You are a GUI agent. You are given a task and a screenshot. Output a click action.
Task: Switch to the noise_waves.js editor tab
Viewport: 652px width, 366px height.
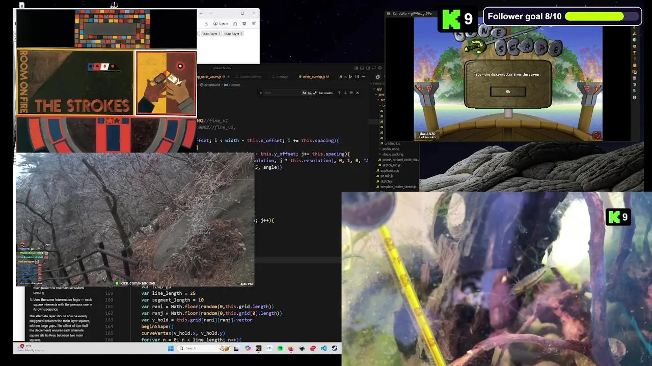(212, 77)
